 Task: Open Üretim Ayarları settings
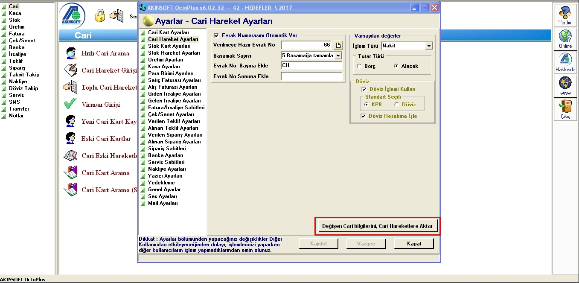point(166,60)
